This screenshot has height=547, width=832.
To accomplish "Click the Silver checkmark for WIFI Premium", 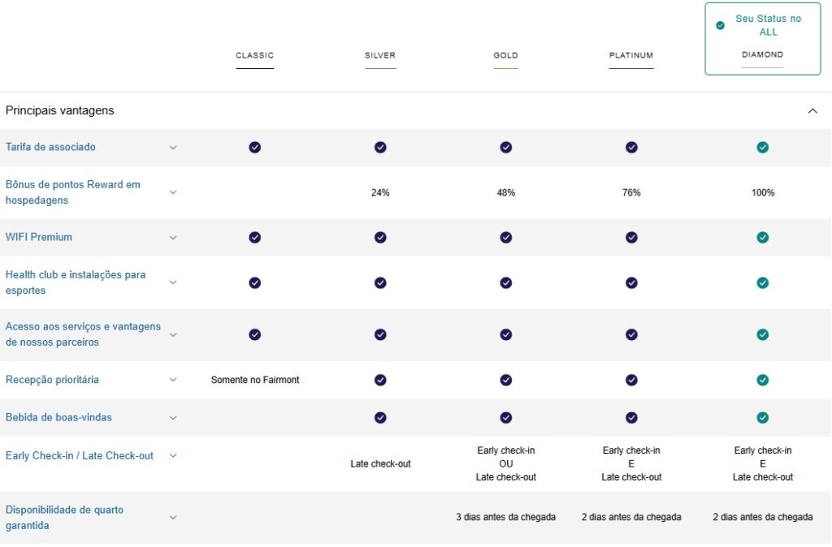I will point(380,237).
